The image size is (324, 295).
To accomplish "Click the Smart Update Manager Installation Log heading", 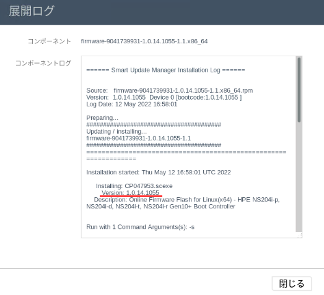I will (x=165, y=70).
